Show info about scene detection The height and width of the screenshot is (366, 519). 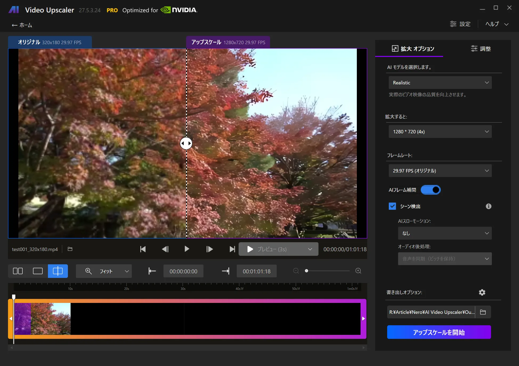pos(488,206)
